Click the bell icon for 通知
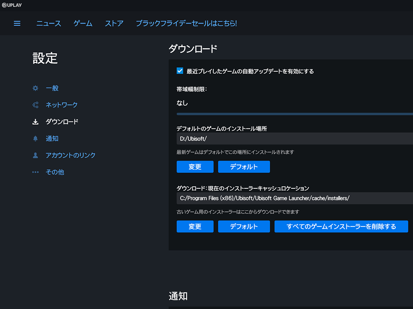 (x=35, y=139)
